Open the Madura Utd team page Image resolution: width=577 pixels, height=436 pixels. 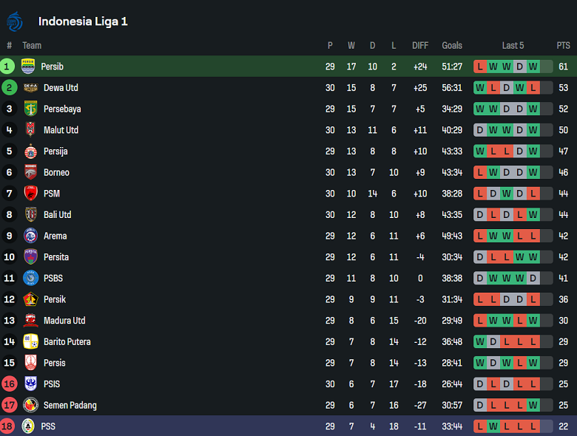point(64,321)
